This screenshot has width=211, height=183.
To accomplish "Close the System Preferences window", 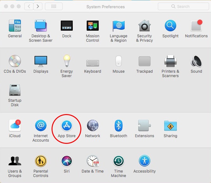I will pos(6,6).
